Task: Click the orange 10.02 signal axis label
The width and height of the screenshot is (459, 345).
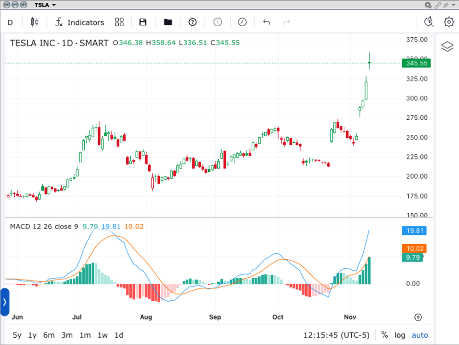Action: coord(414,248)
